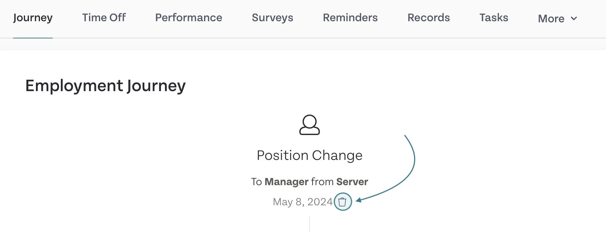Click the timeline connector line below the date
This screenshot has width=606, height=232.
click(x=310, y=224)
